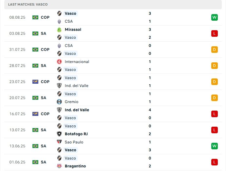Click the Last Matches: Vasco header
Image resolution: width=226 pixels, height=171 pixels.
pos(28,4)
